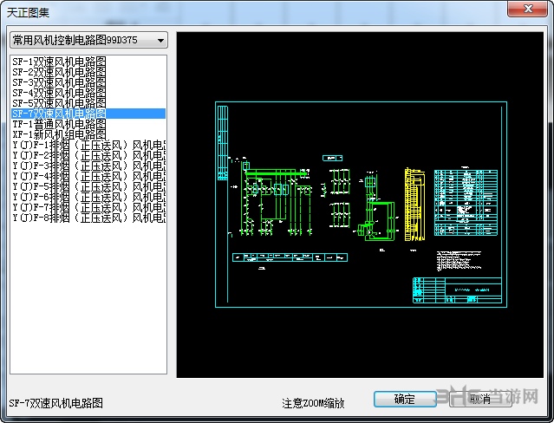Viewport: 554px width, 423px height.
Task: Select SF-2双速风机电路图 in list
Action: (59, 72)
